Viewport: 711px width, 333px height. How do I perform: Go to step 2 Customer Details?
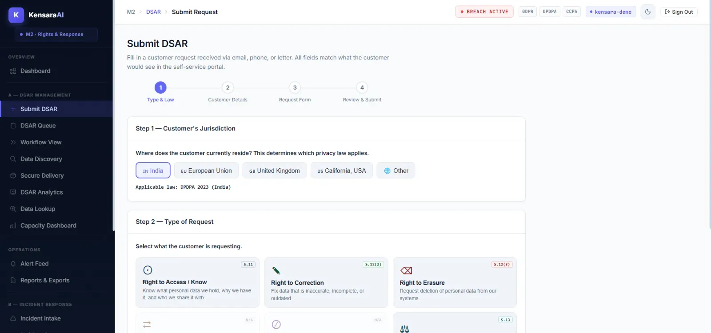pyautogui.click(x=228, y=92)
